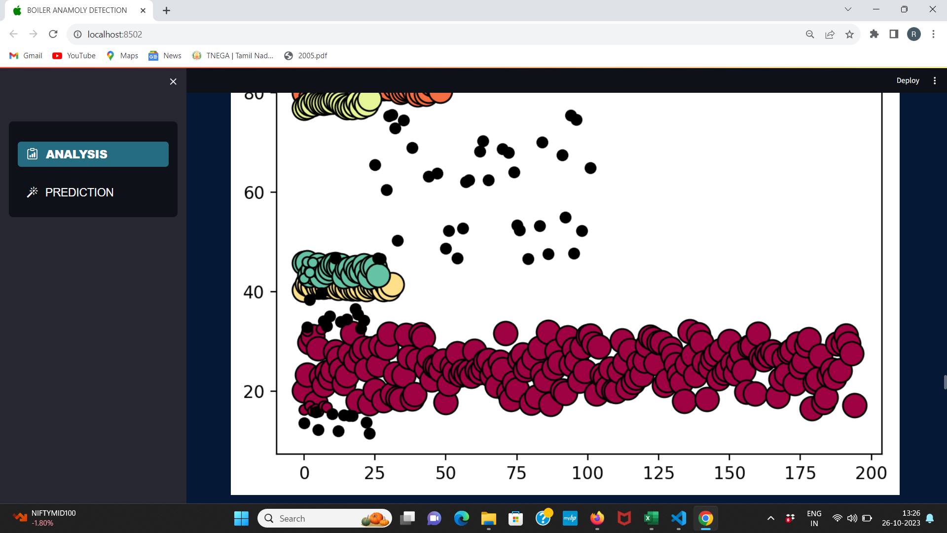947x533 pixels.
Task: Click the zoom icon in the address bar
Action: (x=810, y=34)
